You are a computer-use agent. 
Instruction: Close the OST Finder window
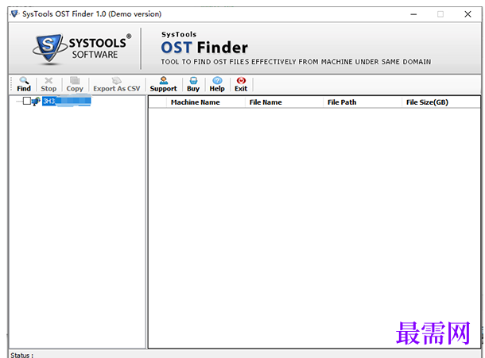[468, 14]
